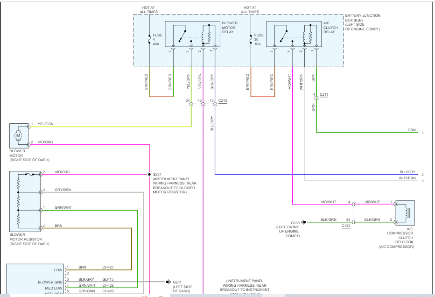Click BRN label at resistor pin 4
Viewport: 435px width, 297px height.
click(58, 226)
